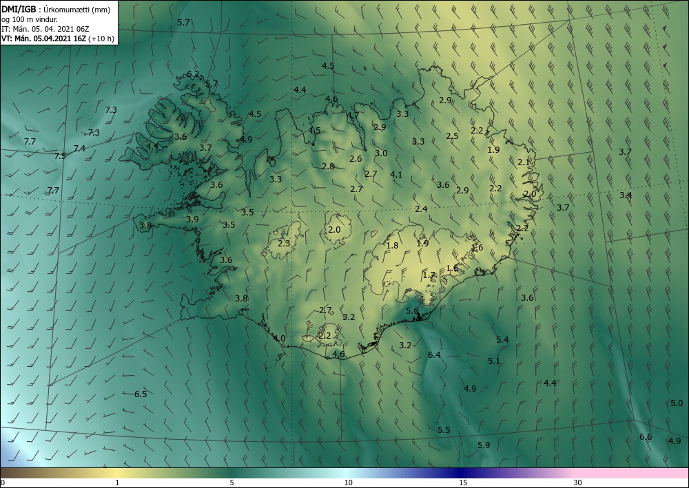
Task: Click the dark blue section of the color bar
Action: [462, 473]
